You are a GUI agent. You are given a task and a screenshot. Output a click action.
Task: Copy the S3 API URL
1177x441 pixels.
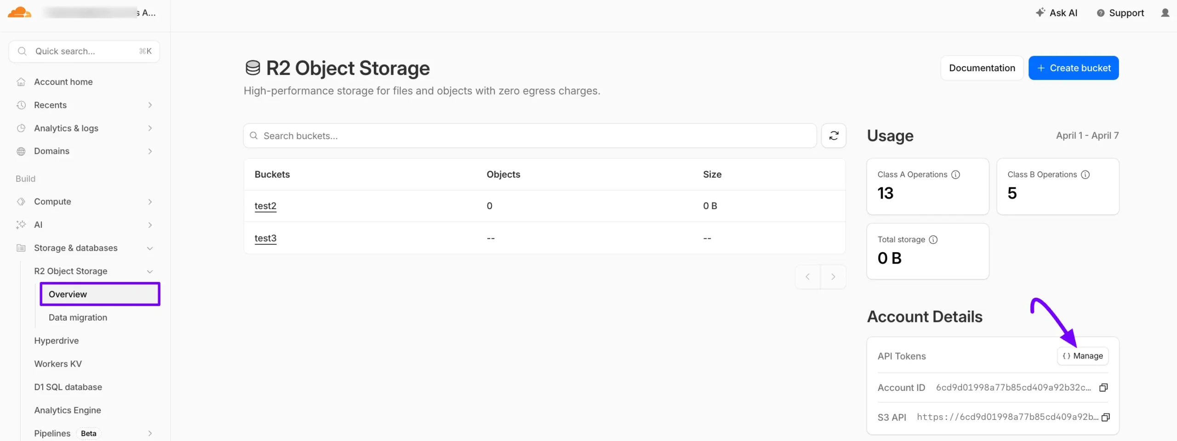[1106, 417]
